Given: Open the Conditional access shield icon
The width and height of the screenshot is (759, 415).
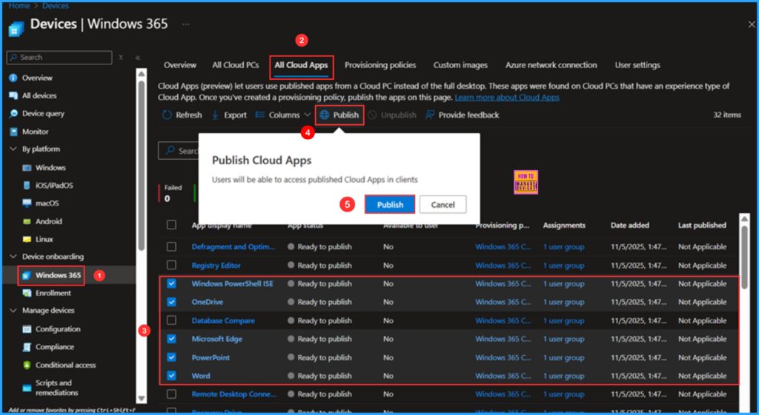Looking at the screenshot, I should click(27, 365).
